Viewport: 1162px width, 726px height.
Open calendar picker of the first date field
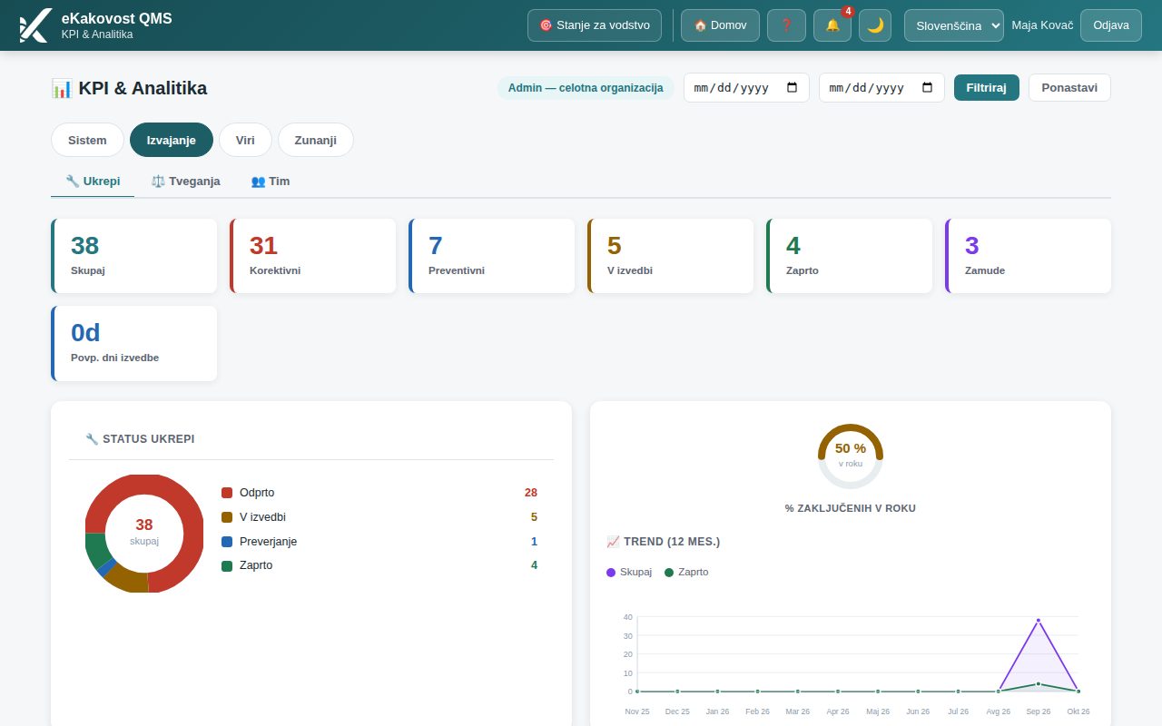[792, 88]
